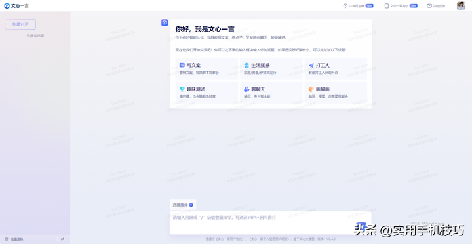
Task: Select the 生活质感 card icon
Action: 246,66
